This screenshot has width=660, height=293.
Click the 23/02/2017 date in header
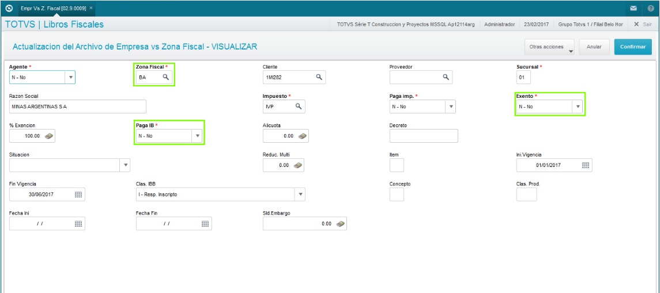[x=536, y=24]
